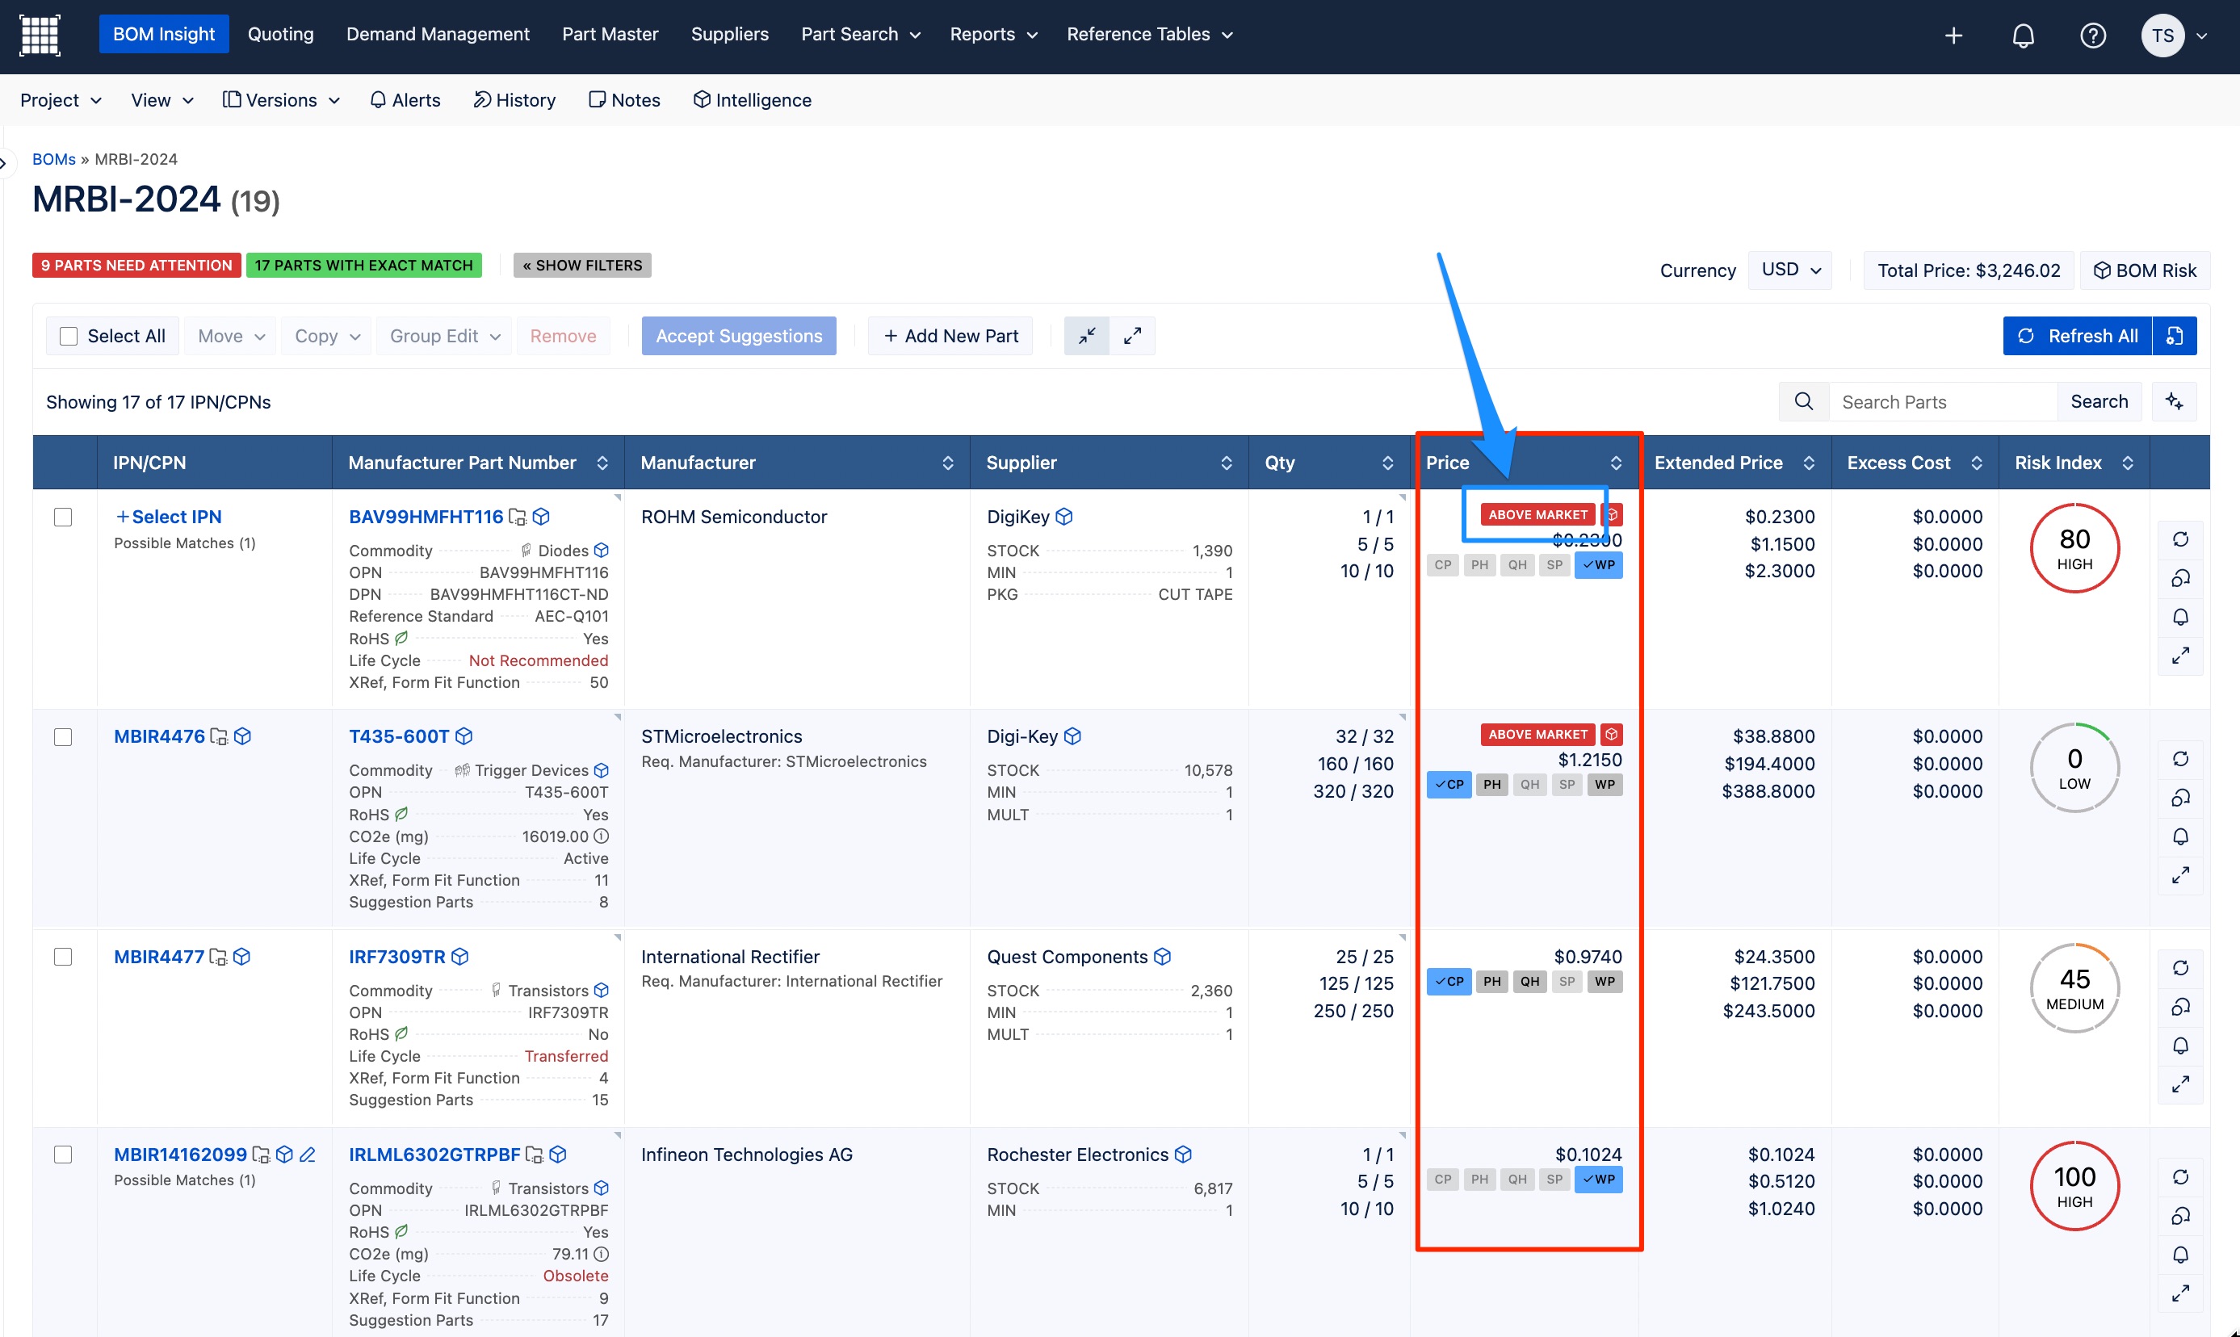The image size is (2240, 1337).
Task: Click the SHOW FILTERS button
Action: (582, 266)
